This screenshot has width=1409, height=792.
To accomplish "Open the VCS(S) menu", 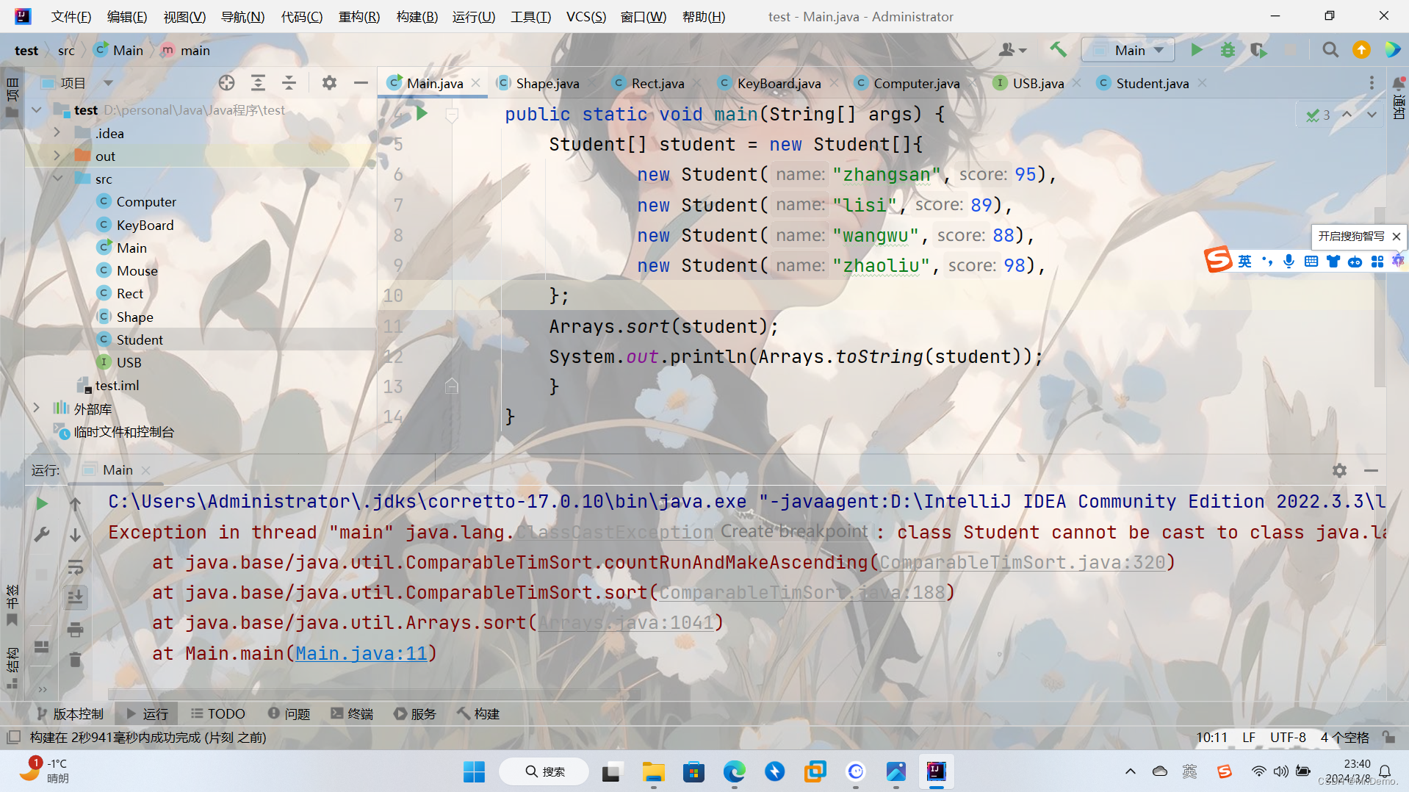I will pos(585,16).
